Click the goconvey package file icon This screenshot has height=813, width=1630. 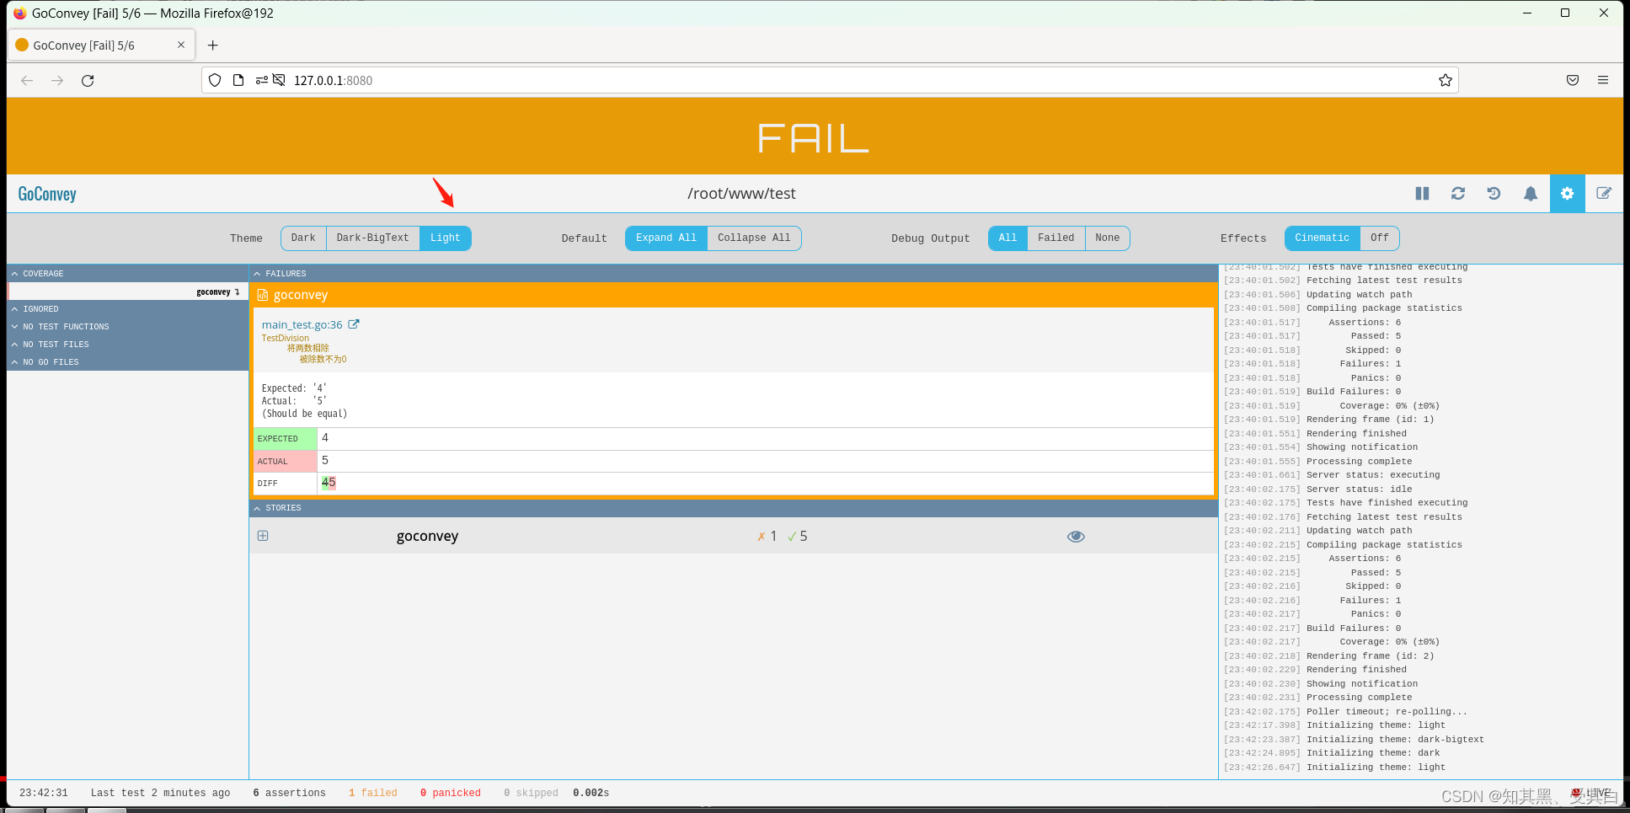click(x=263, y=295)
